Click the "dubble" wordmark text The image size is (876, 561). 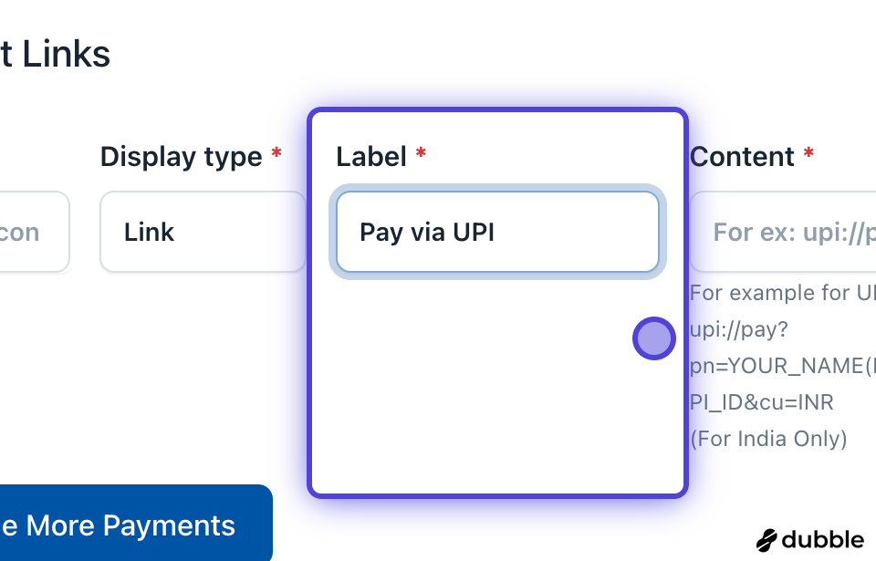(822, 539)
